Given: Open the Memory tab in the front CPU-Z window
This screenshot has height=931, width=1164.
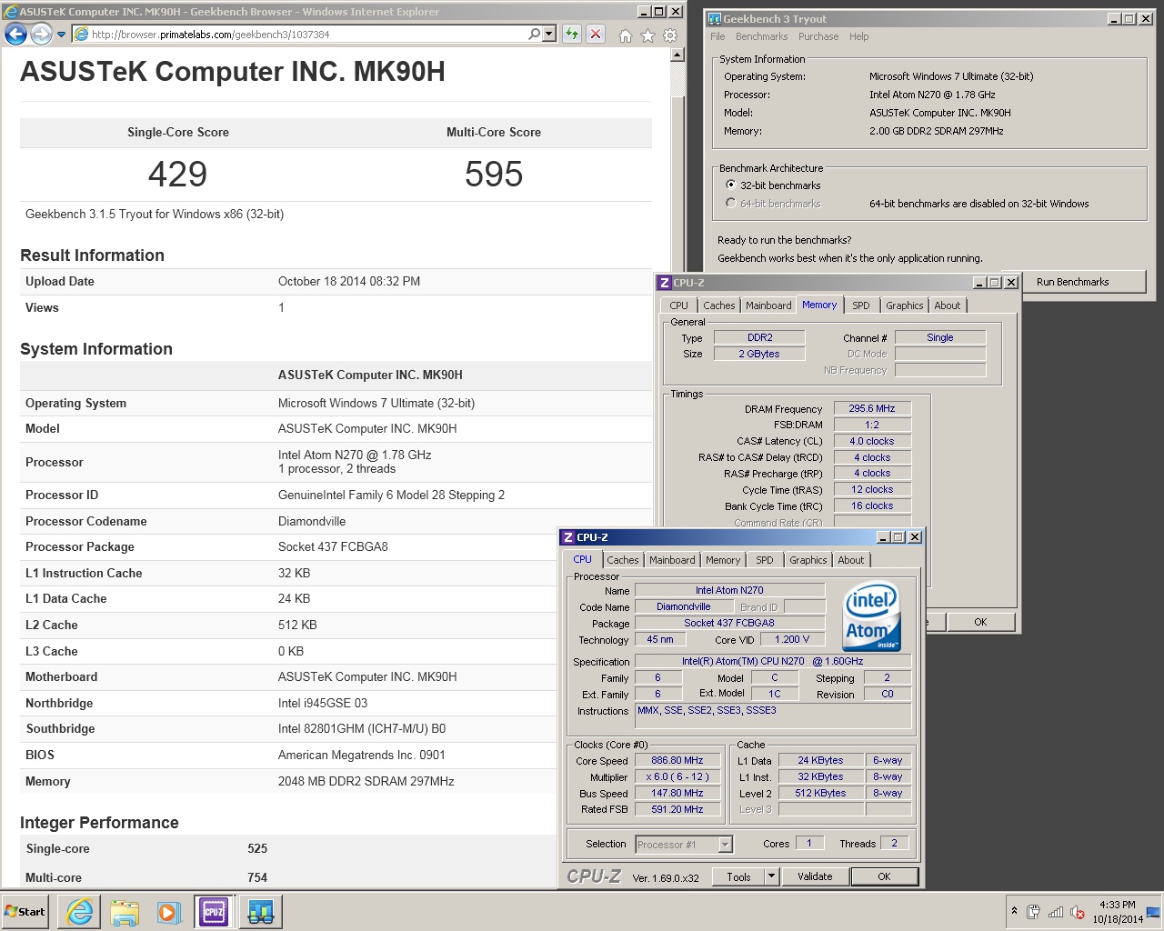Looking at the screenshot, I should pos(723,560).
